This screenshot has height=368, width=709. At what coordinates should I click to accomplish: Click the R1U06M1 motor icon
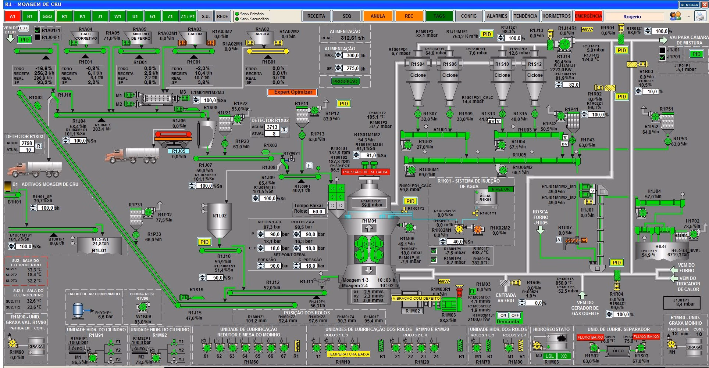411,170
